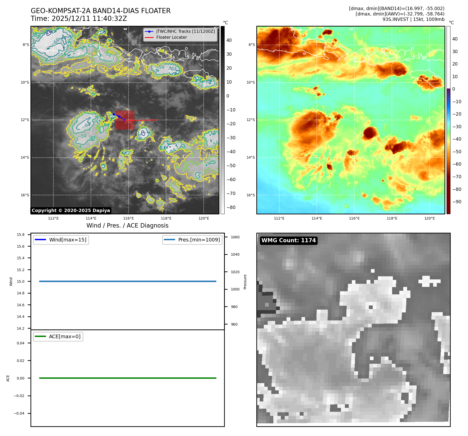Click the Time 2025/12/11 timestamp text
Screen dimensions: 468x436
click(79, 19)
